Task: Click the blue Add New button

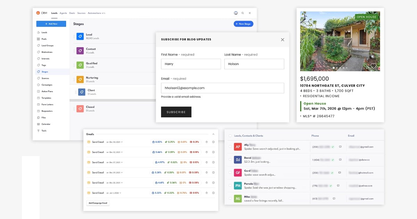Action: [x=51, y=24]
